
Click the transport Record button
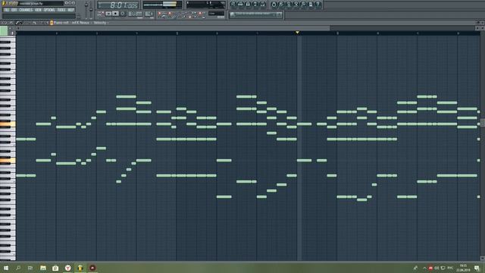click(123, 14)
